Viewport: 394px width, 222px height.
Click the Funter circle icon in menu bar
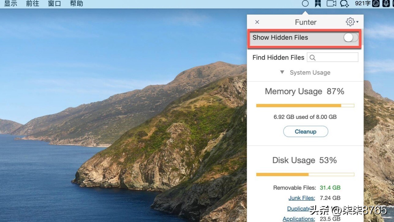[x=305, y=4]
